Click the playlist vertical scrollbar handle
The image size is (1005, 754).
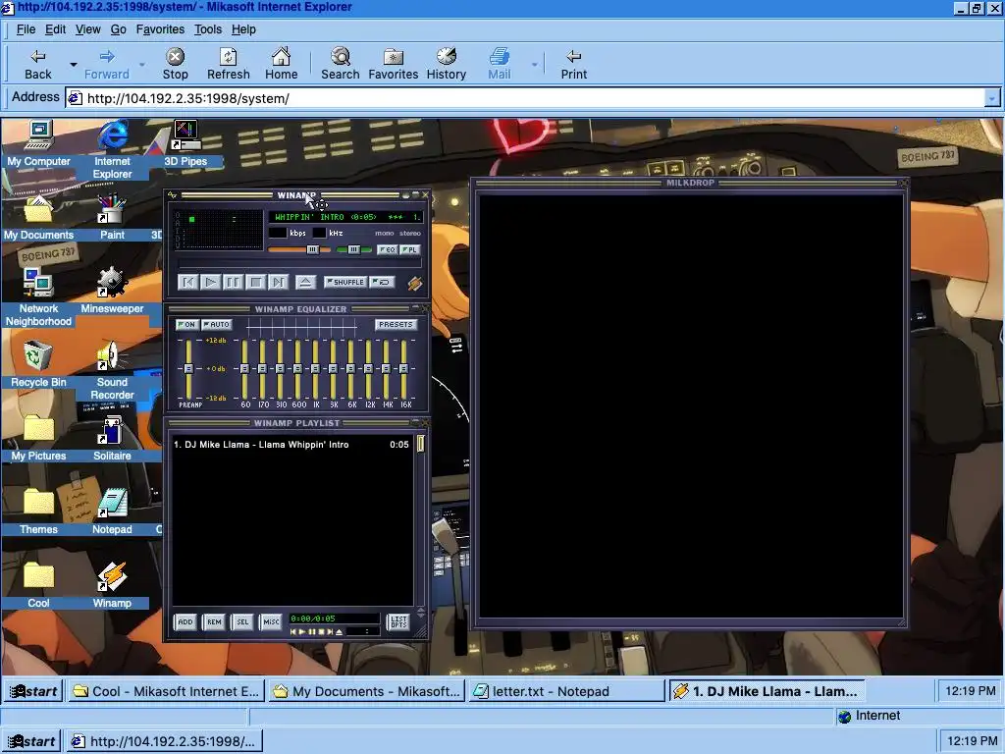[x=420, y=444]
